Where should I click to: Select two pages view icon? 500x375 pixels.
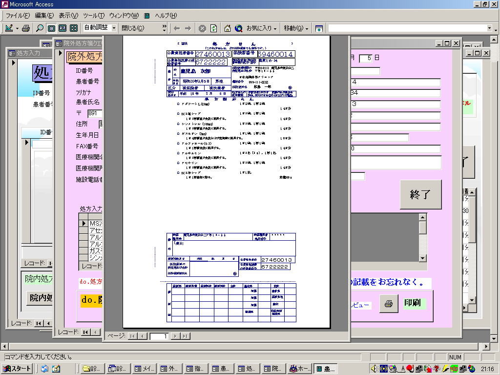tap(62, 28)
